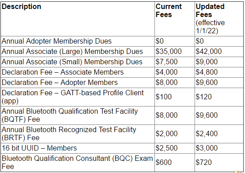245x173 pixels.
Task: Select the Current Fees header cell
Action: [175, 19]
